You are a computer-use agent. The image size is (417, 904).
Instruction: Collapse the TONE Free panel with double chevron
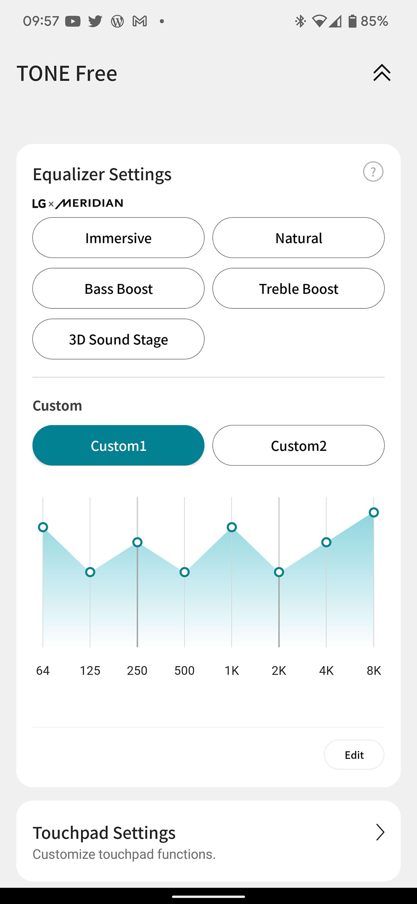pos(382,73)
